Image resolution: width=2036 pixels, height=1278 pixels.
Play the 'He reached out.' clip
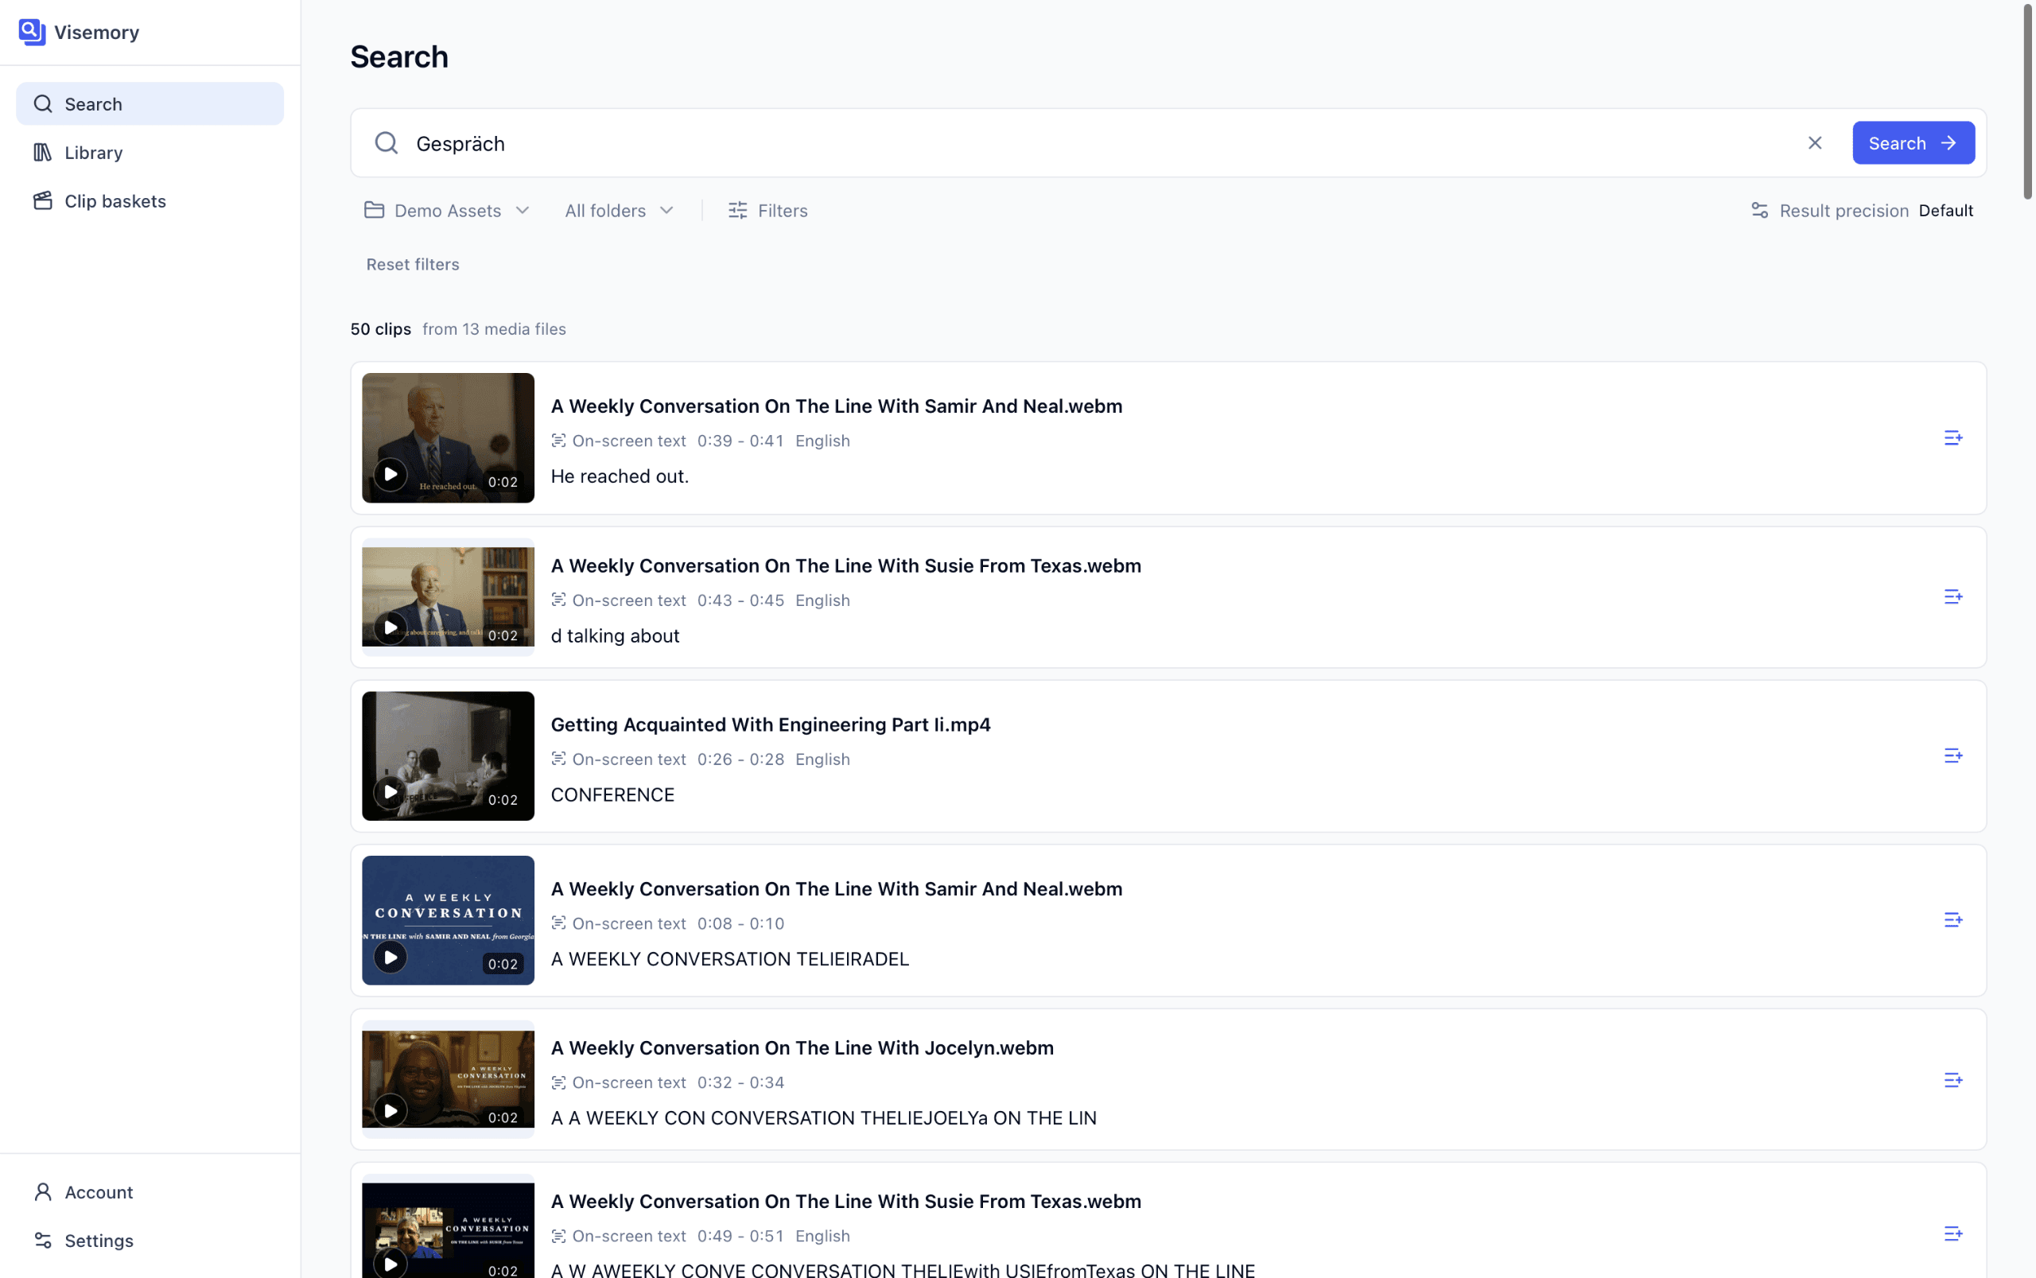tap(390, 475)
